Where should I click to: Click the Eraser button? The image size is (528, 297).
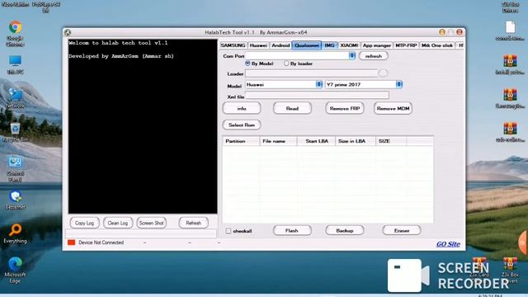tap(402, 230)
